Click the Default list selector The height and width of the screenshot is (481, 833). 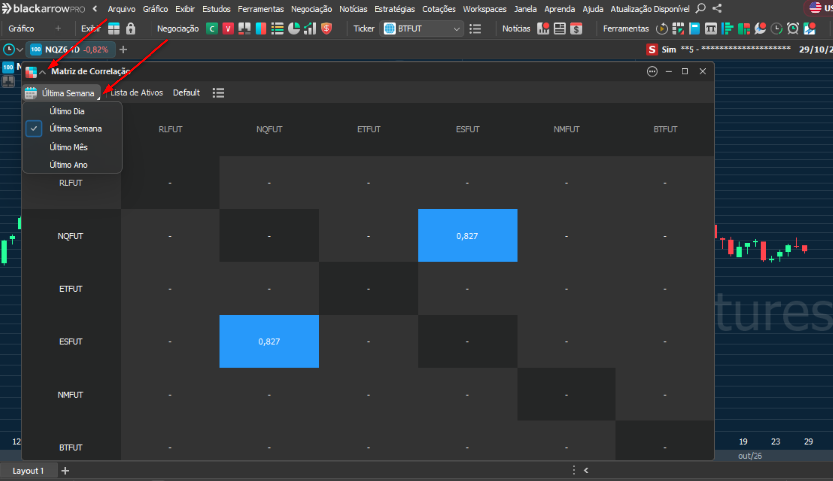(x=186, y=93)
